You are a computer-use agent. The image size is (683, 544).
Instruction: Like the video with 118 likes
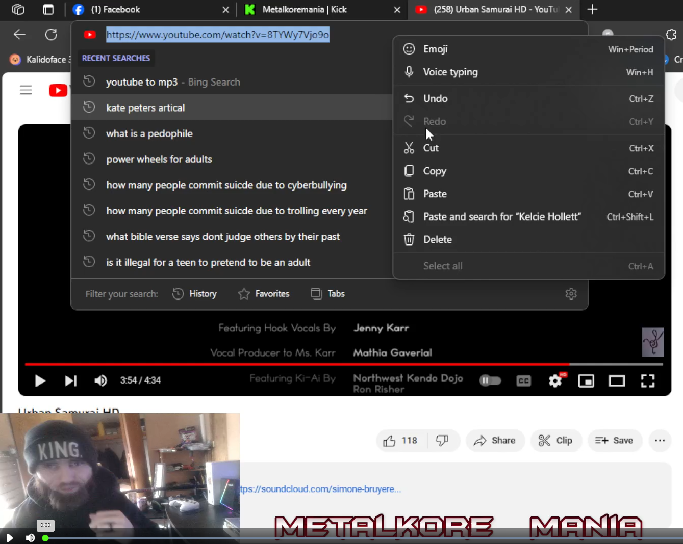pos(401,441)
